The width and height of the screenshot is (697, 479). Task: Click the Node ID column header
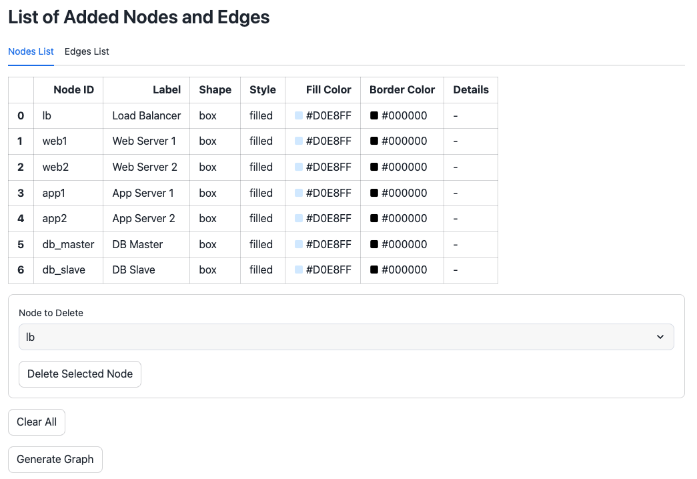(69, 90)
